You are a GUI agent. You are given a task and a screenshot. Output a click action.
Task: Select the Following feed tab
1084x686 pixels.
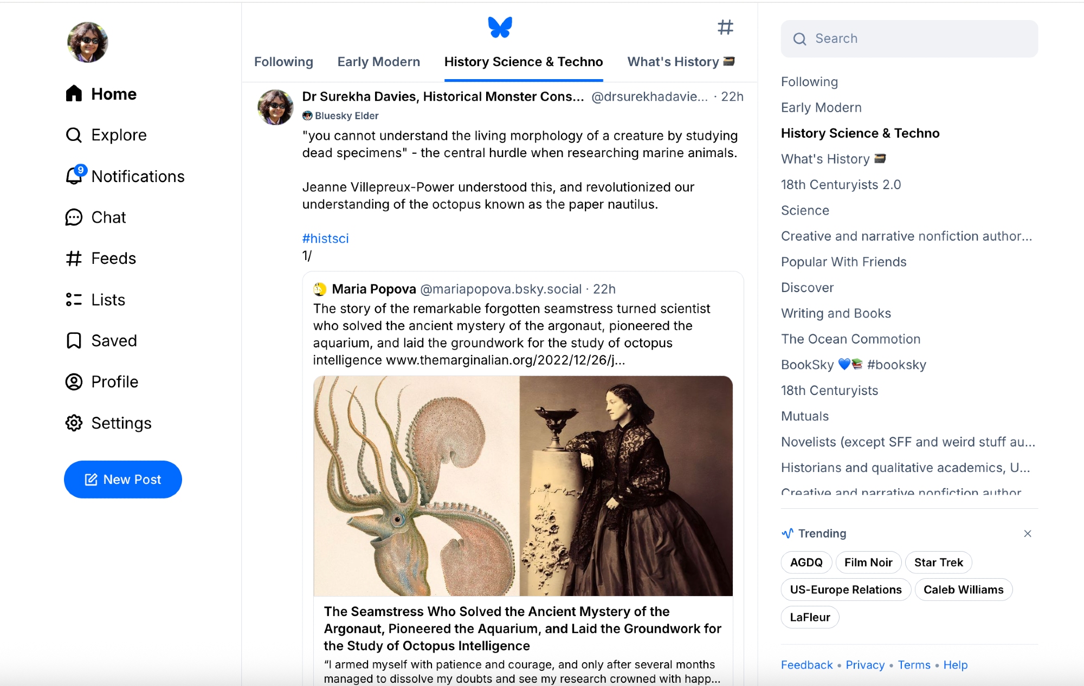[x=283, y=62]
